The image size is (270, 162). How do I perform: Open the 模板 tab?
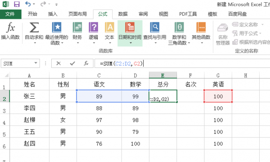(x=212, y=14)
